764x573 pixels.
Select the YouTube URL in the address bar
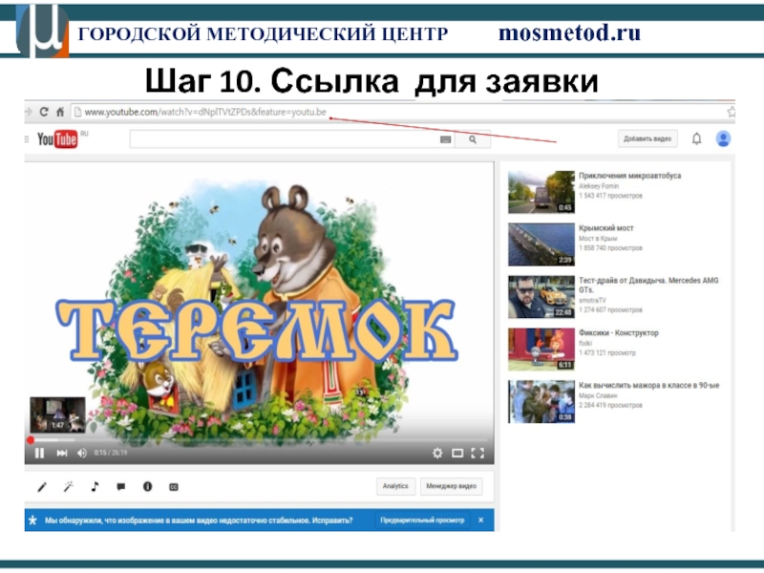click(205, 112)
